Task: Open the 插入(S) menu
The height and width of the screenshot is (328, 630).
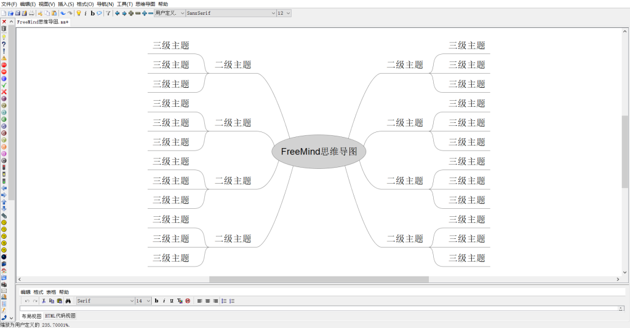Action: (x=66, y=4)
